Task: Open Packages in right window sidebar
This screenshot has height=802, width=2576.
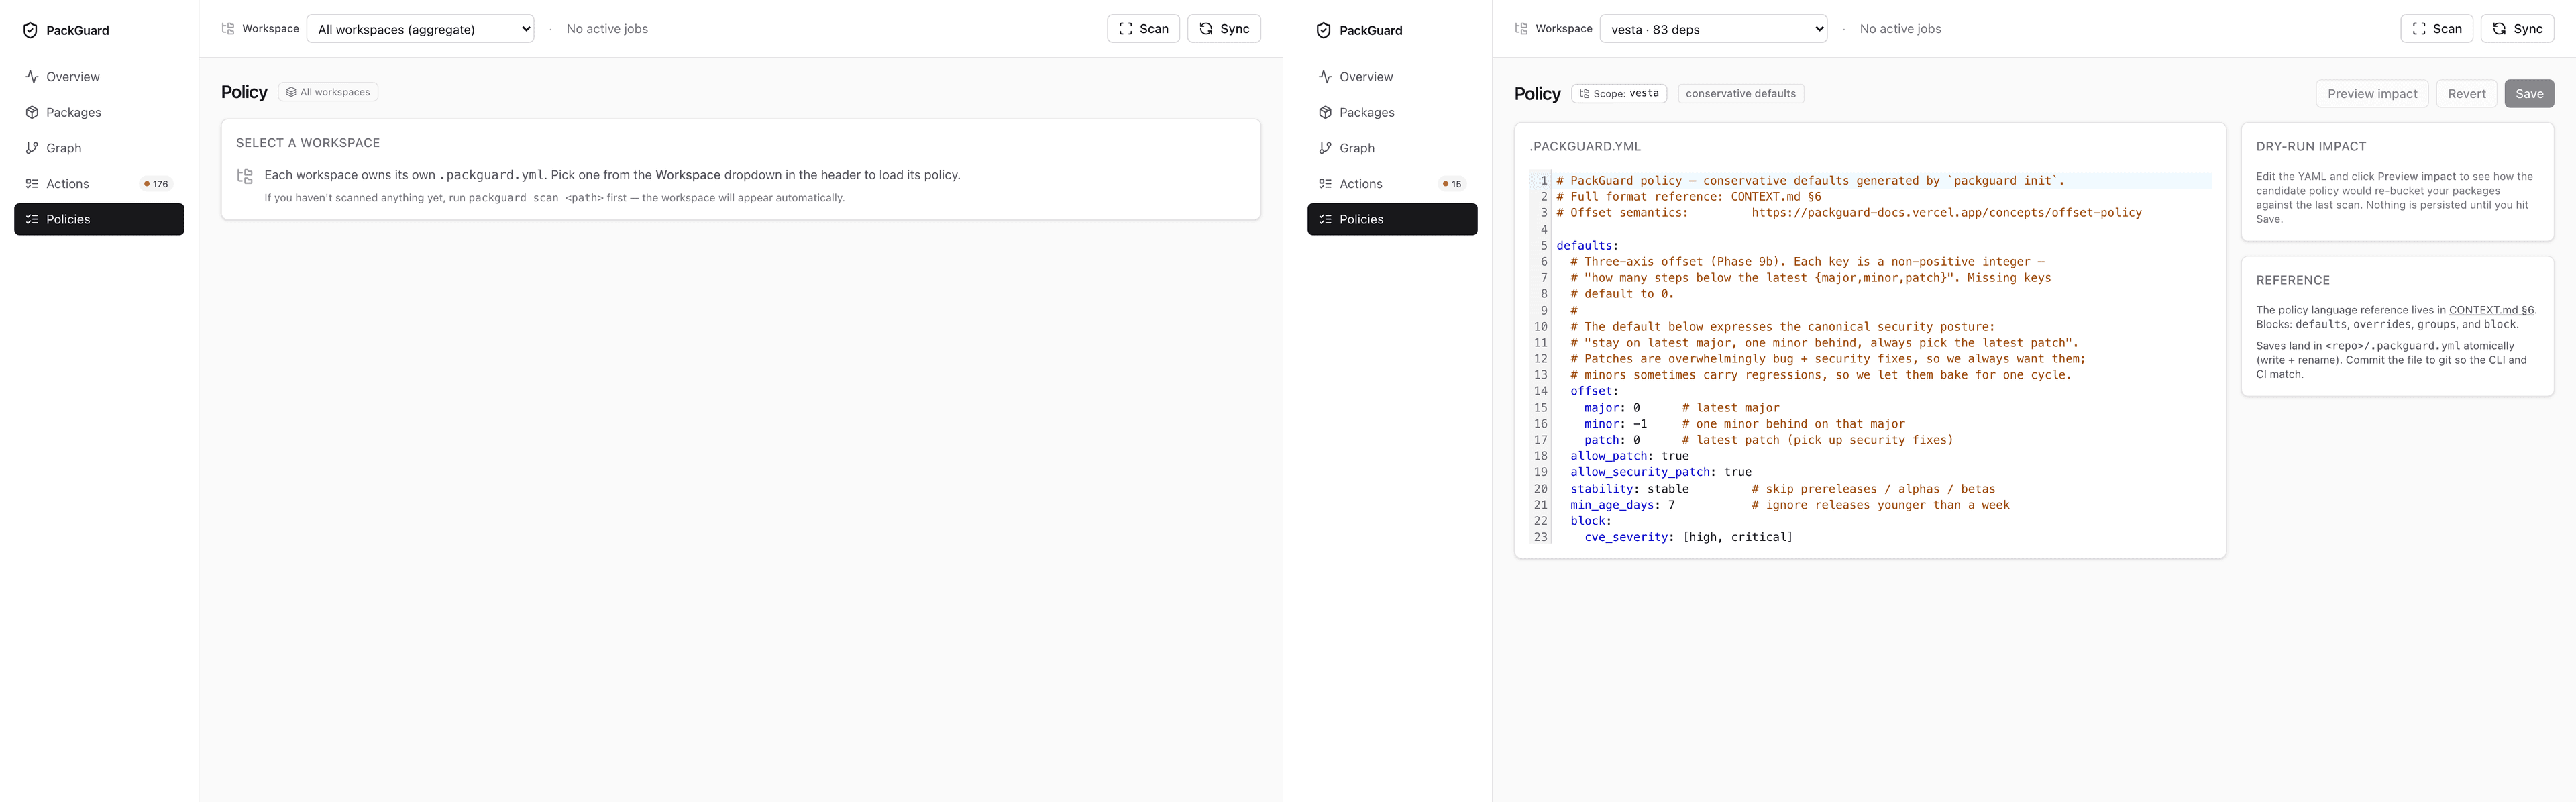Action: tap(1392, 112)
